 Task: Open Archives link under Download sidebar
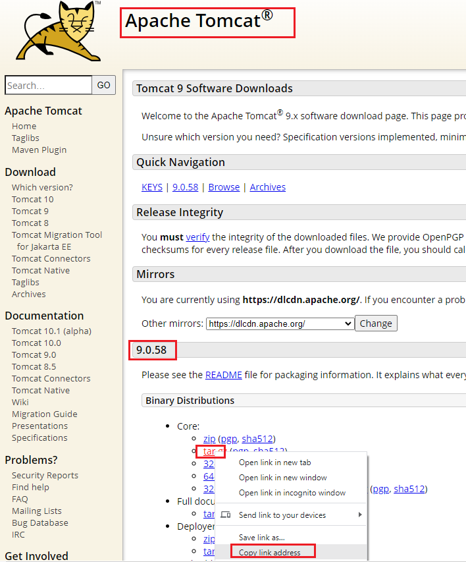[29, 294]
